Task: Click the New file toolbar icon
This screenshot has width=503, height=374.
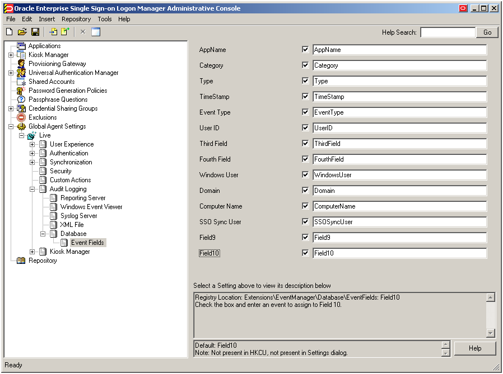Action: click(x=10, y=32)
